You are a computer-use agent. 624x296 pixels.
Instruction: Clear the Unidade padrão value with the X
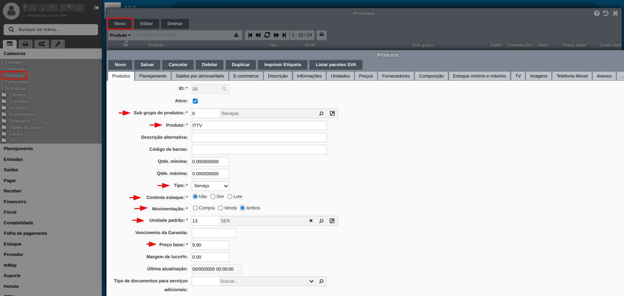311,221
